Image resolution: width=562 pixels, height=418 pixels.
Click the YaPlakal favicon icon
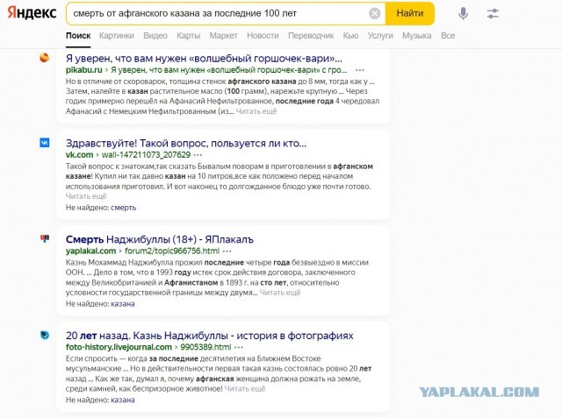(x=45, y=238)
